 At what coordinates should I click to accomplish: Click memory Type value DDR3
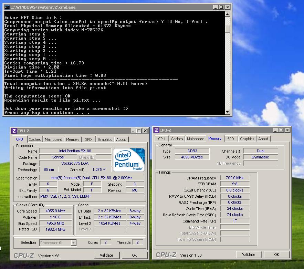click(x=192, y=151)
